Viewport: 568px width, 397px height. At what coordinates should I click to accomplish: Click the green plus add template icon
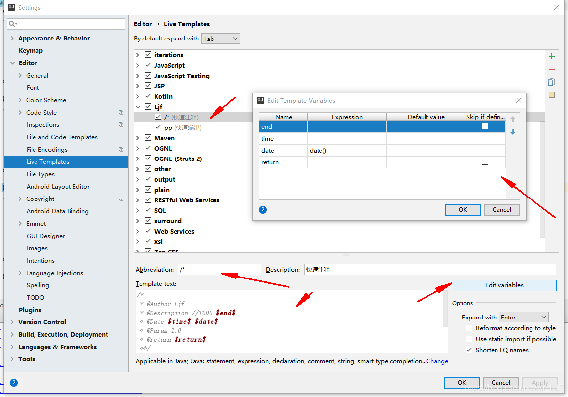(x=551, y=56)
